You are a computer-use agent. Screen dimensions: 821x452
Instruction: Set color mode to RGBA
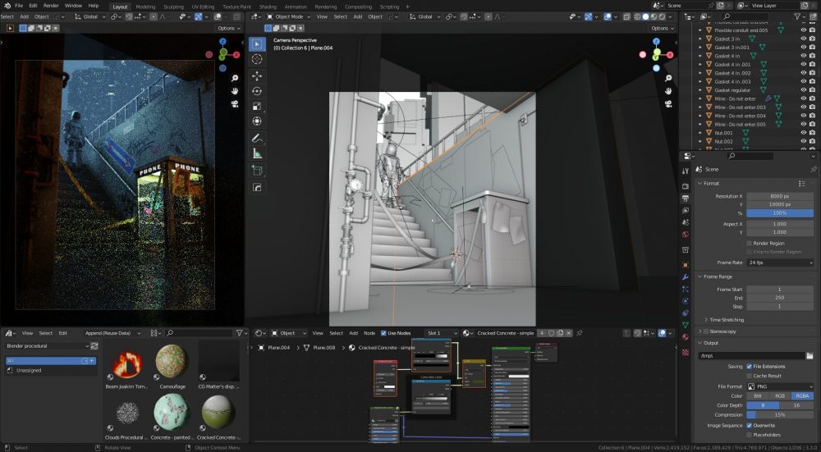[x=802, y=395]
